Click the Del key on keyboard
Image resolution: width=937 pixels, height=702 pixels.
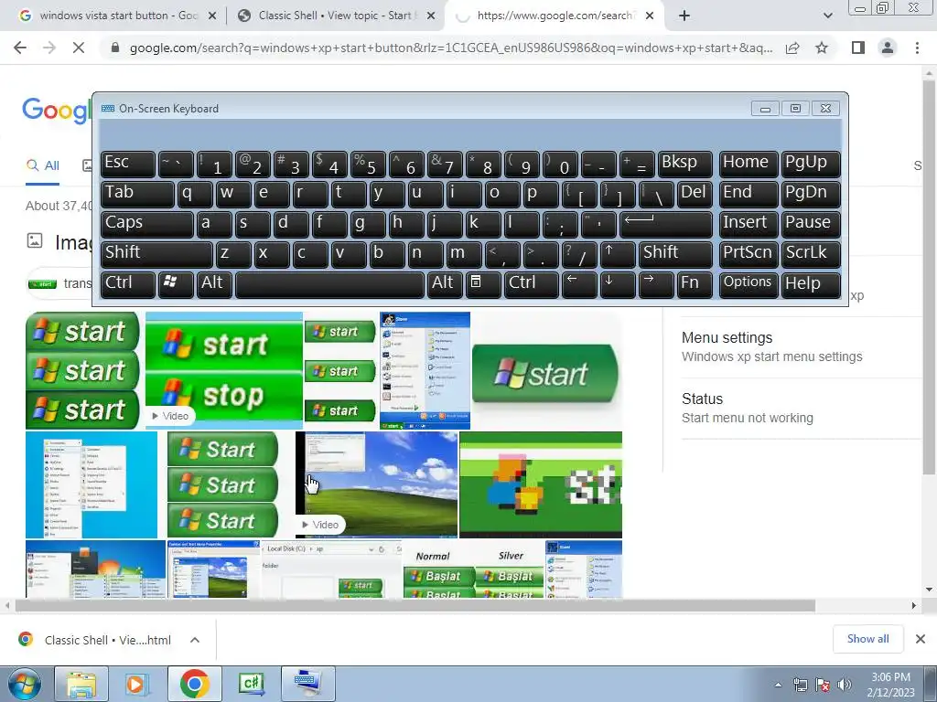[x=695, y=194]
